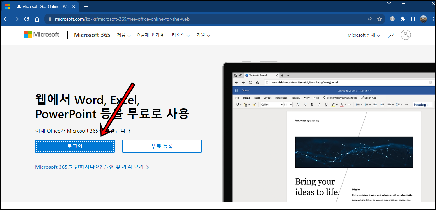Image resolution: width=436 pixels, height=210 pixels.
Task: Share this page with the share icon
Action: [x=369, y=19]
